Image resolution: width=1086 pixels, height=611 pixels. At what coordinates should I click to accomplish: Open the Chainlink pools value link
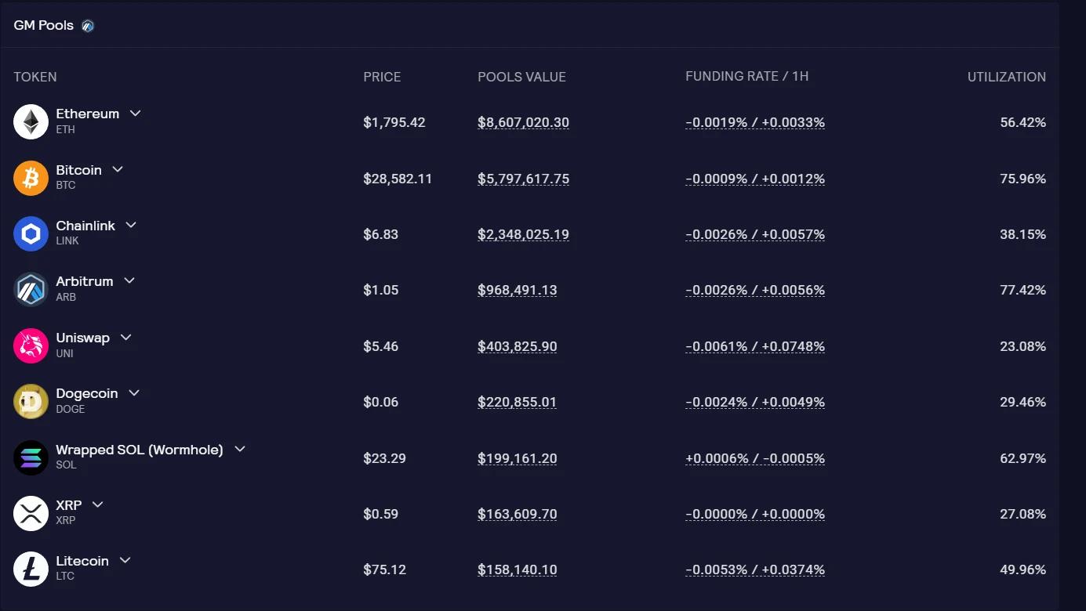pos(523,233)
